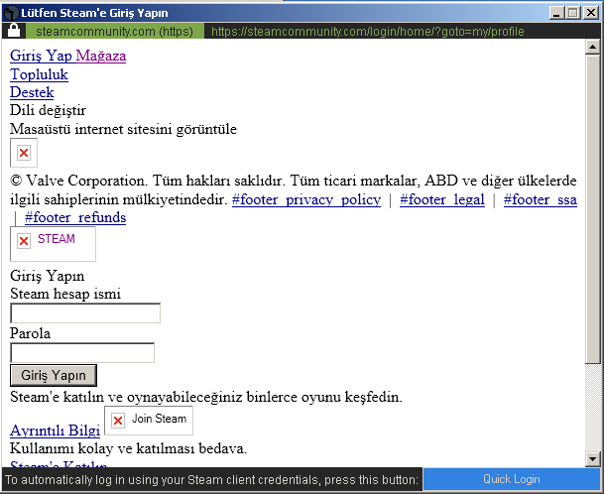Click the Quick Login button
The width and height of the screenshot is (604, 494).
512,479
